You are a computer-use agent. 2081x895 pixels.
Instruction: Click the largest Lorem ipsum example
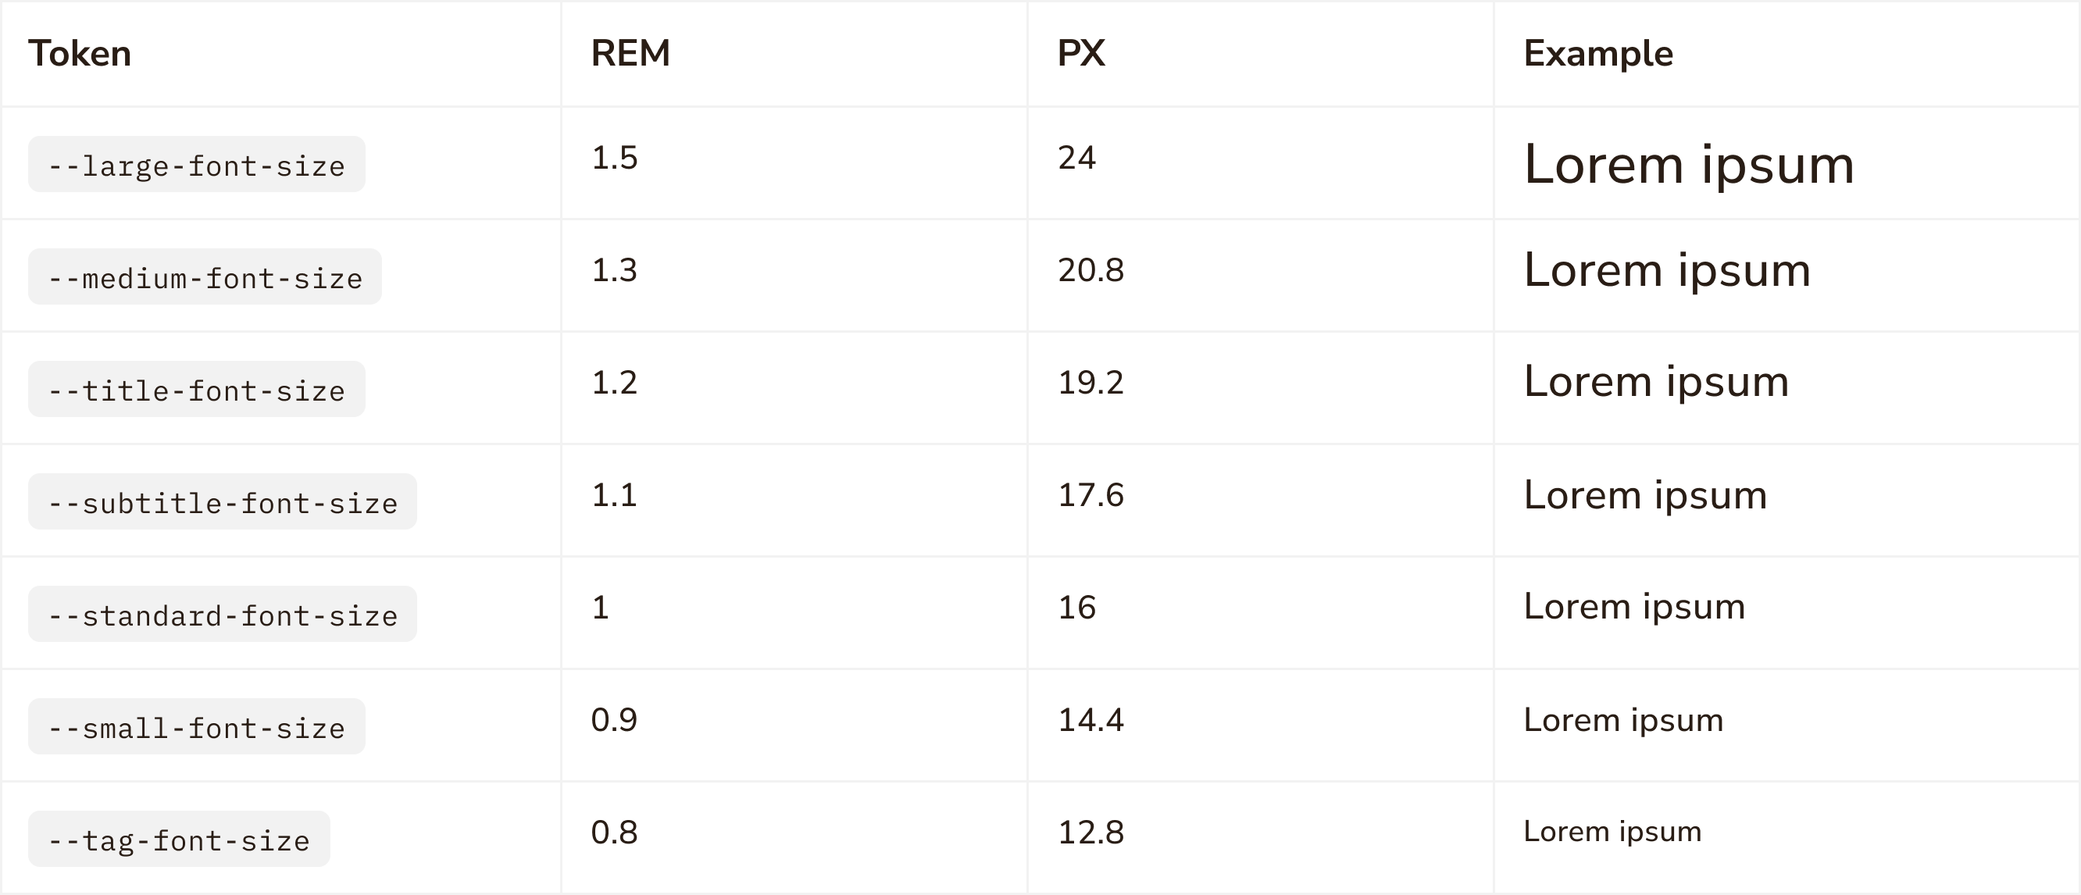click(1688, 165)
